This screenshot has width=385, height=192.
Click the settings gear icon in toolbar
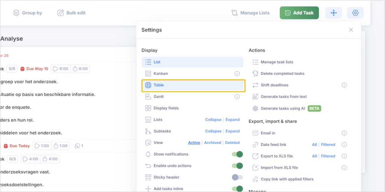[355, 13]
